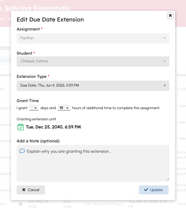Click the speech bubble icon in note field

pos(22,151)
